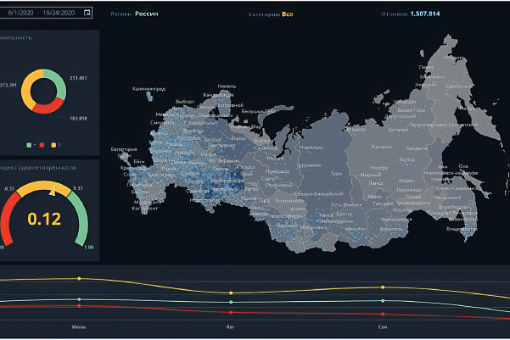Screen dimensions: 510x340
Task: Click the start date 6/1/2020
Action: [x=19, y=14]
